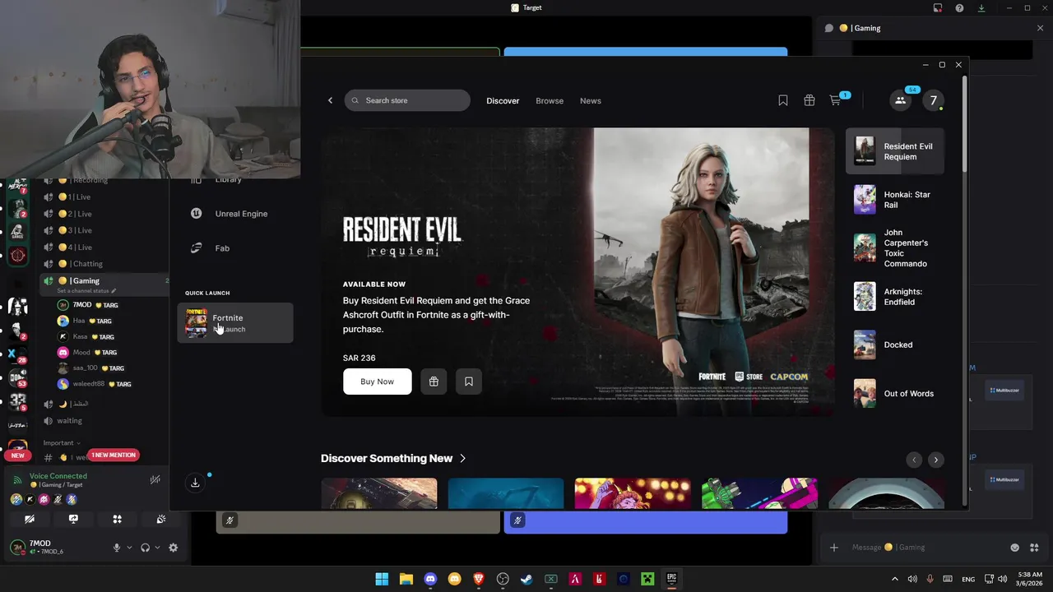This screenshot has width=1053, height=592.
Task: Focus the Search store field
Action: 407,100
